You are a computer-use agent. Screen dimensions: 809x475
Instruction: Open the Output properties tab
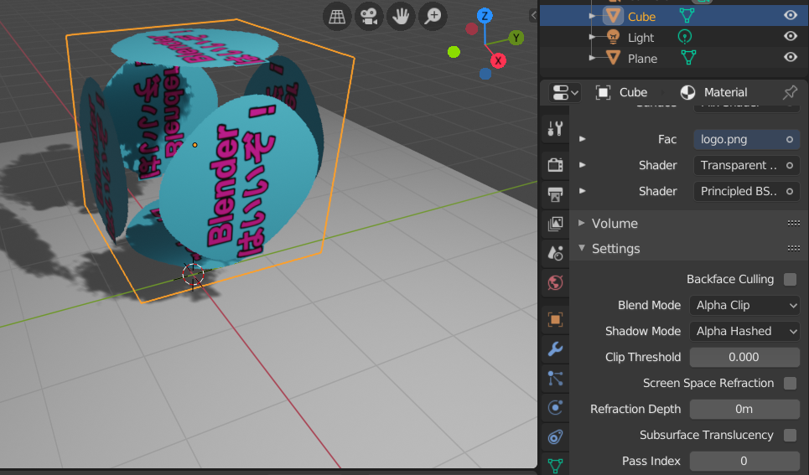[555, 194]
